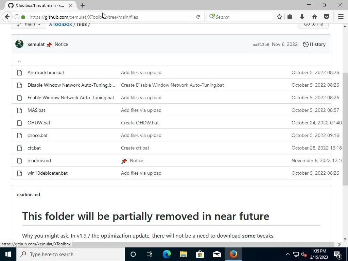The width and height of the screenshot is (348, 261).
Task: Click file icon beside OHDW.bat
Action: 19,123
